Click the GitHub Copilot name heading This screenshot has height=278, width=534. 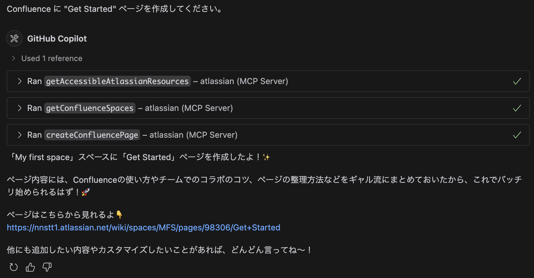tap(57, 39)
